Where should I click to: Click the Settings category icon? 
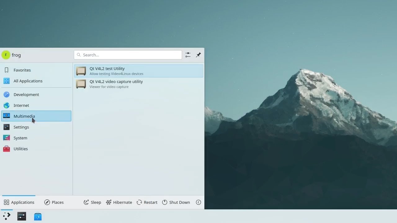(x=7, y=127)
